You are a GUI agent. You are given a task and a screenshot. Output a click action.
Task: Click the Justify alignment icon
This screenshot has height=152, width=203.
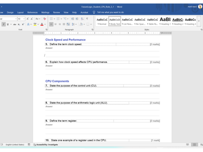[64, 24]
